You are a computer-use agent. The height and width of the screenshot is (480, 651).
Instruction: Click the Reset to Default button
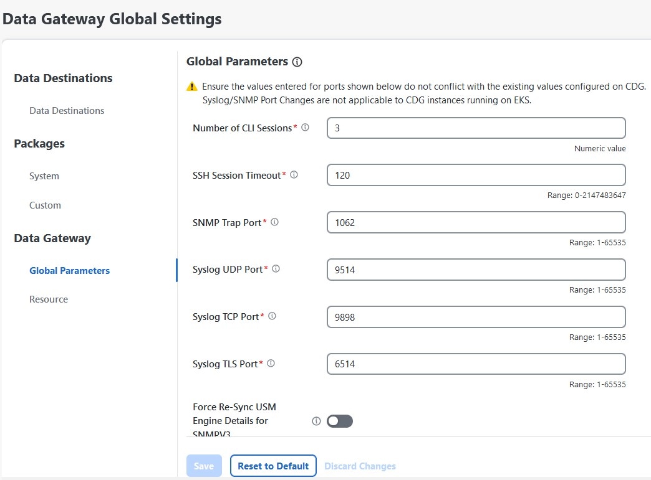click(x=273, y=466)
